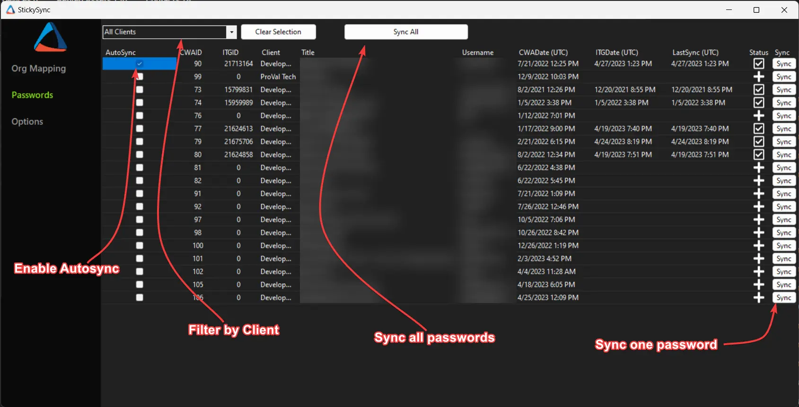The width and height of the screenshot is (799, 407).
Task: Click the All Clients filter text field
Action: (x=165, y=32)
